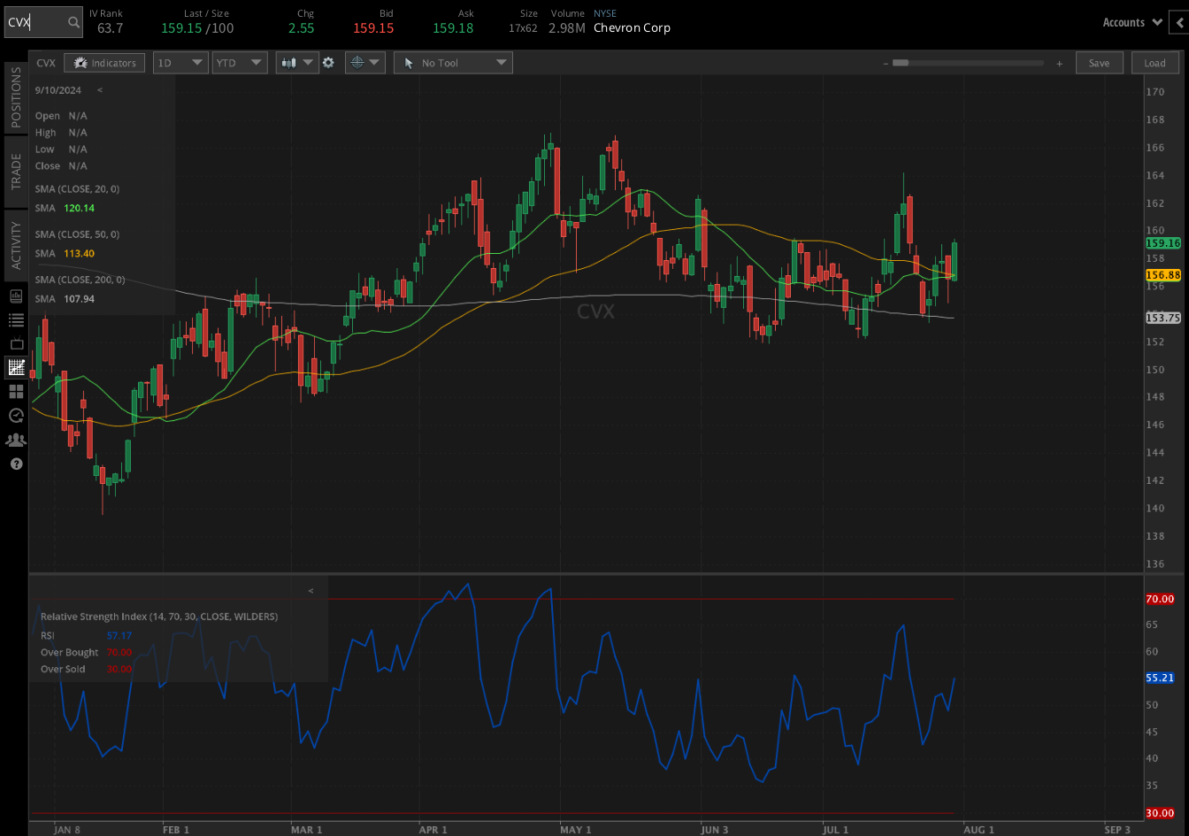Open the community people icon in sidebar
Viewport: 1189px width, 836px height.
16,440
